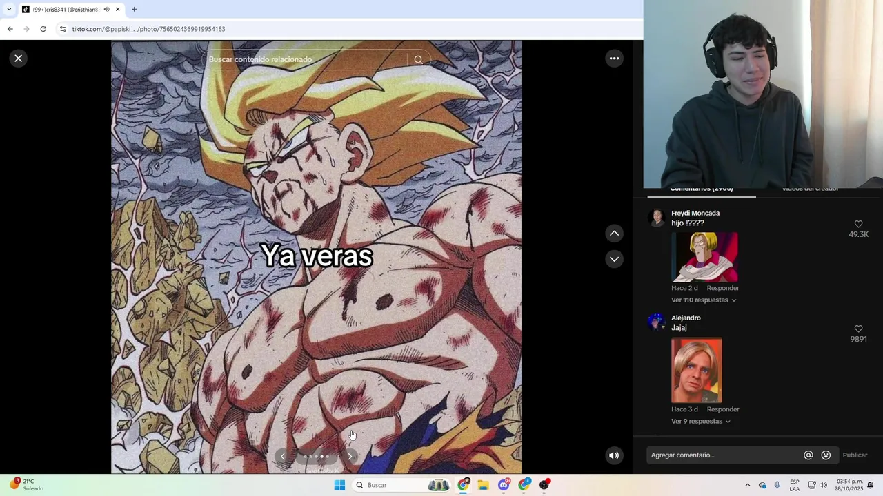View site information icon in address bar

point(63,29)
